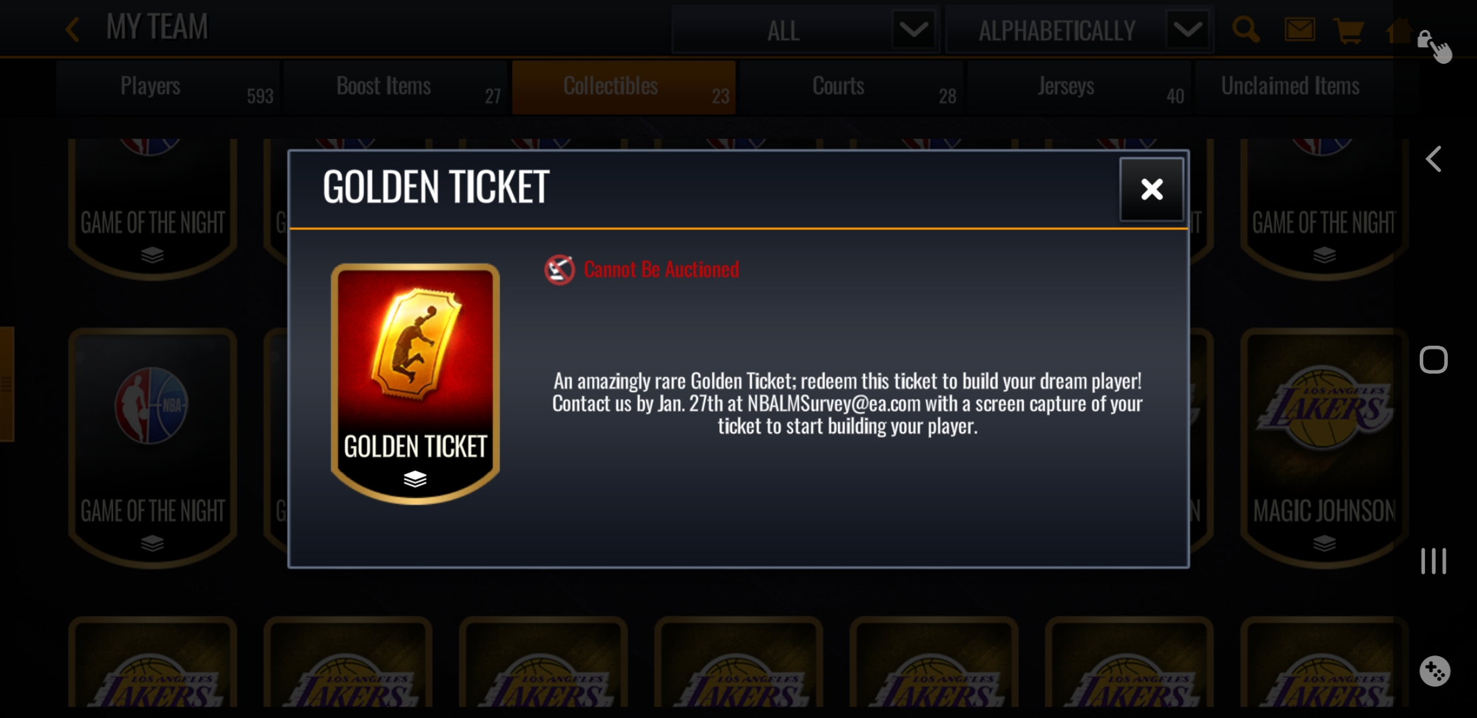This screenshot has height=718, width=1477.
Task: Open the Jerseys tab
Action: 1078,87
